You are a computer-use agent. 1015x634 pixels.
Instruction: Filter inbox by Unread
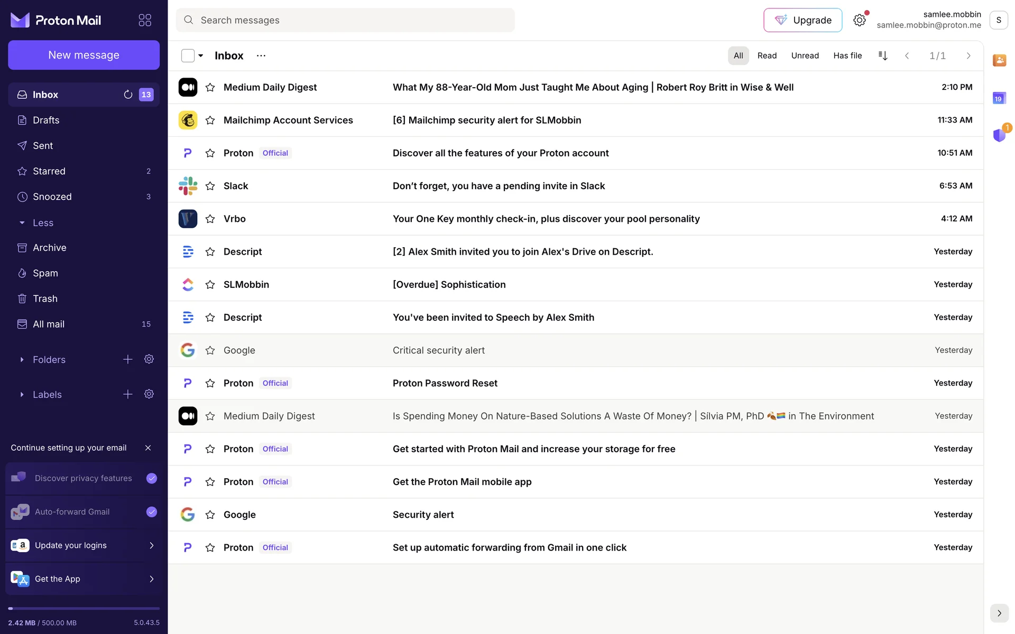(805, 55)
